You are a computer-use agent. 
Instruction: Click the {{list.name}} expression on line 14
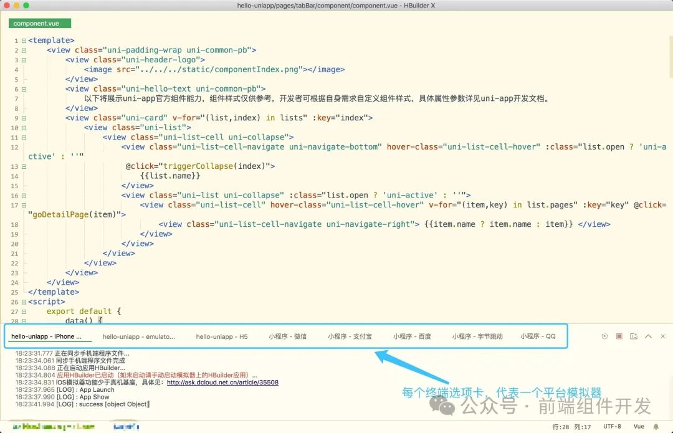pos(170,176)
